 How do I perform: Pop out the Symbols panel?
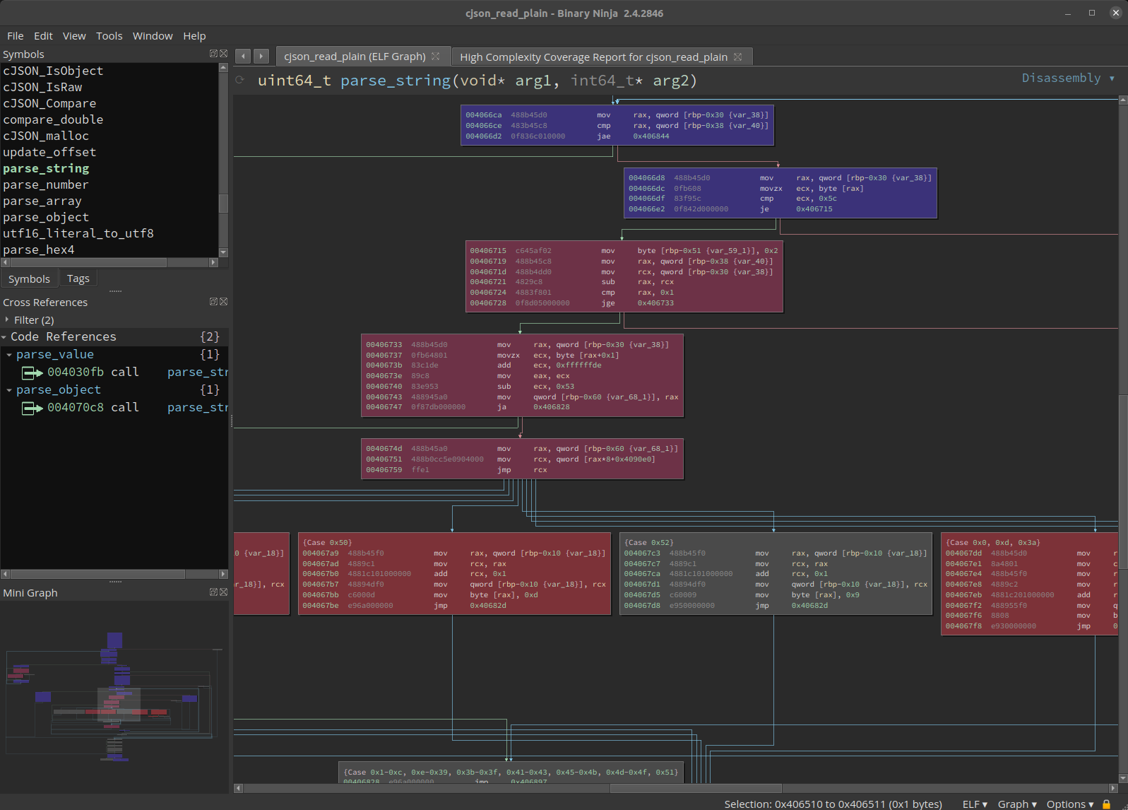pos(213,54)
